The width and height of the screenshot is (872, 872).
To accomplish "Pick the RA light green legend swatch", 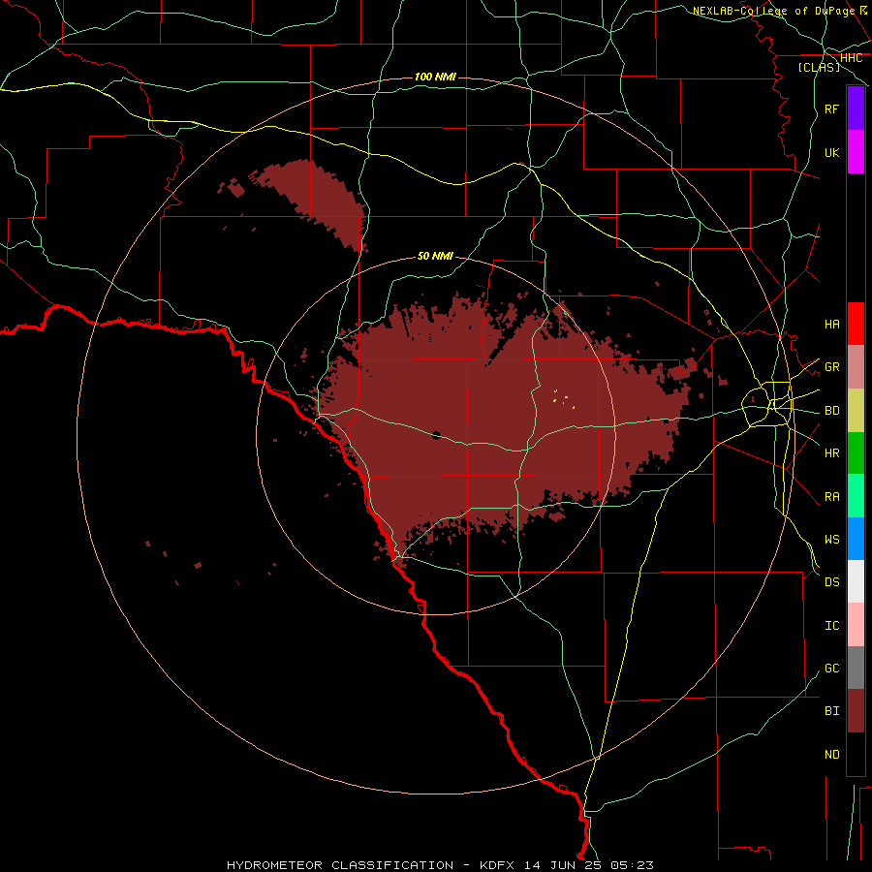I will click(x=856, y=496).
